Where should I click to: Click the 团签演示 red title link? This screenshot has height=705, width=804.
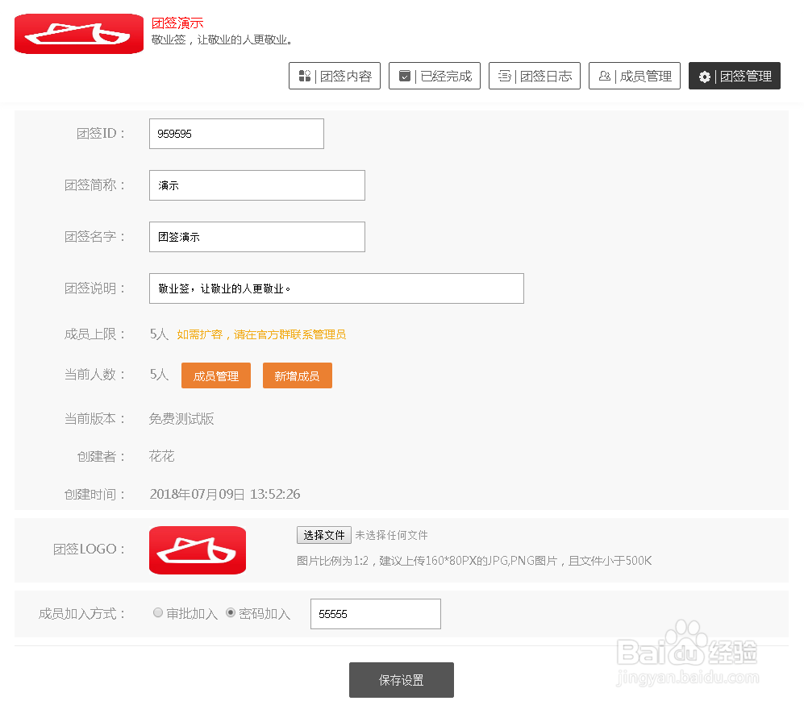pyautogui.click(x=177, y=23)
